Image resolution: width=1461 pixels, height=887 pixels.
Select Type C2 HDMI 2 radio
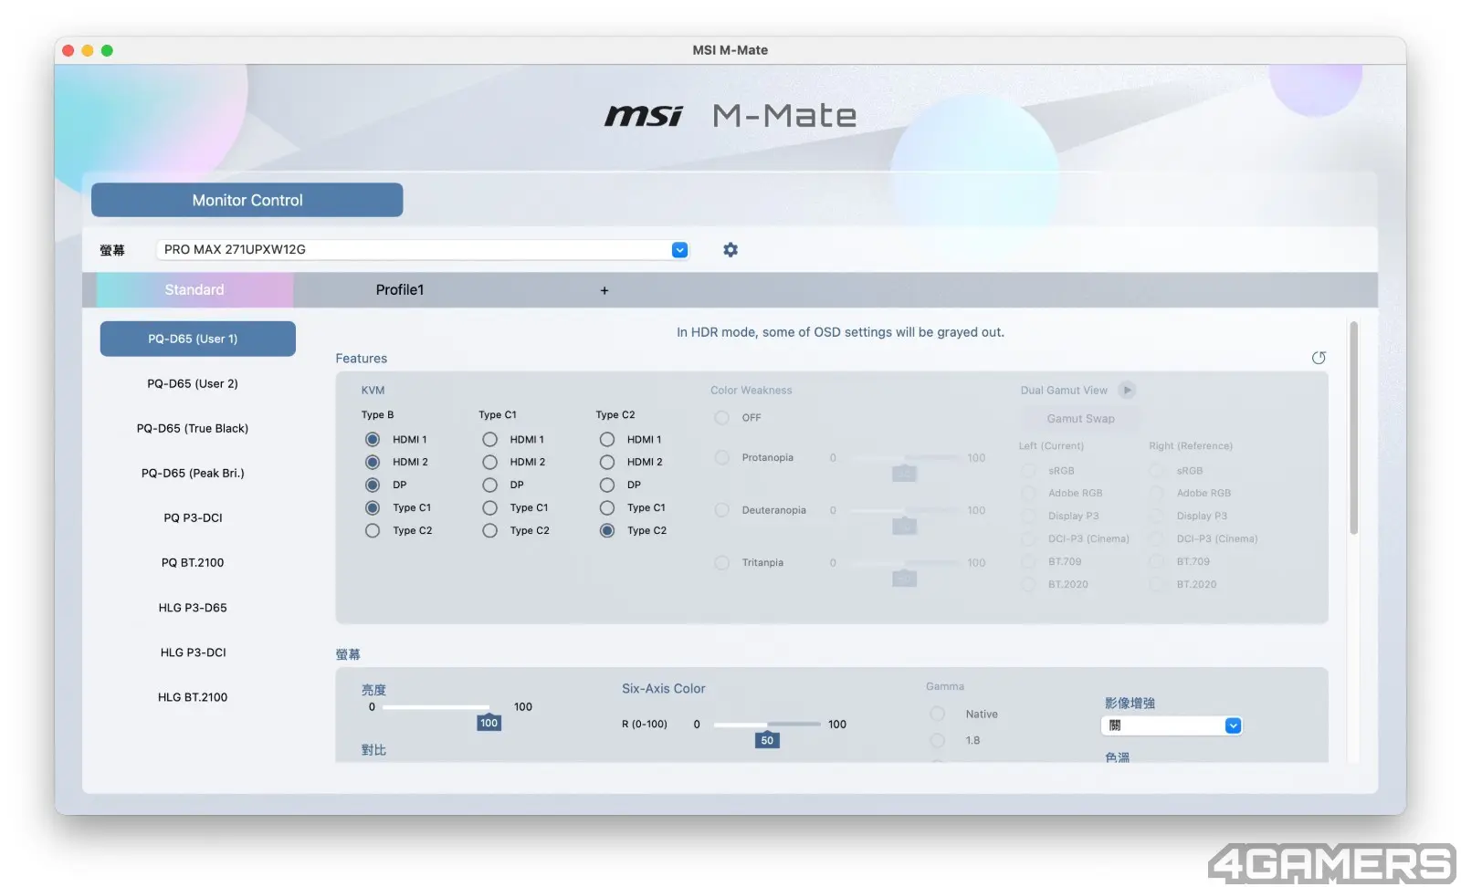point(607,463)
